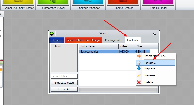194x105 pixels.
Task: Click the orange arrow Insert New File icon
Action: 139,56
